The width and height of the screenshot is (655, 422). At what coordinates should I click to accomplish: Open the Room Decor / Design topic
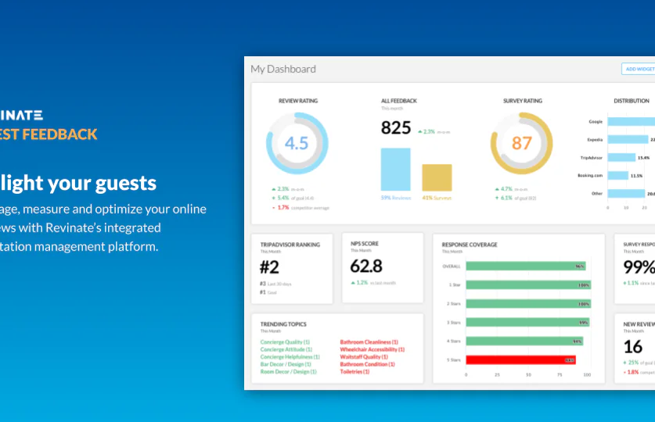(x=288, y=372)
